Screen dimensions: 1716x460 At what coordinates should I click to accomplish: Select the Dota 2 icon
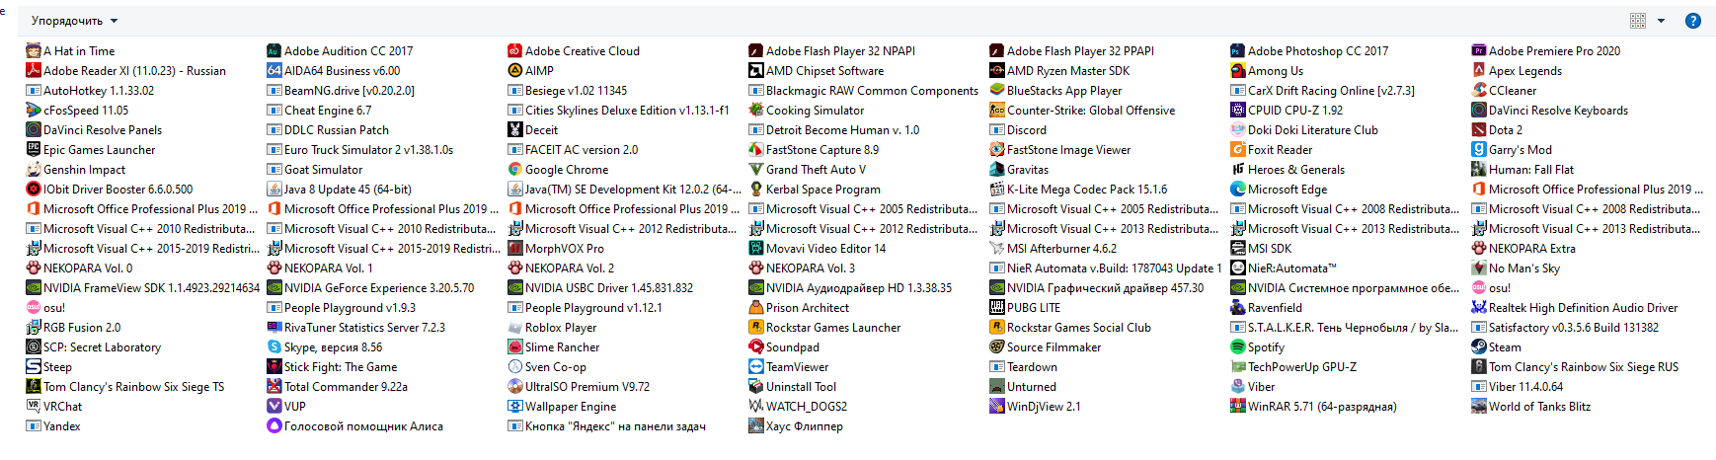pos(1479,129)
